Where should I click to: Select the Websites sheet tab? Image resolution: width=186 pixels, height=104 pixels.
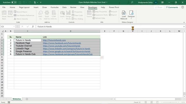point(17,99)
